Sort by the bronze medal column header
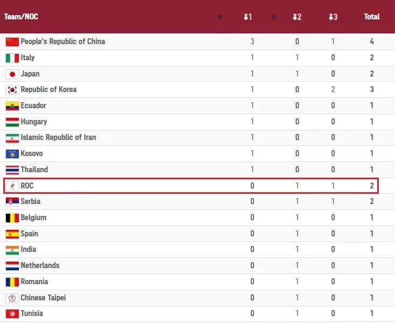Screen dimensions: 395x323 pyautogui.click(x=333, y=17)
